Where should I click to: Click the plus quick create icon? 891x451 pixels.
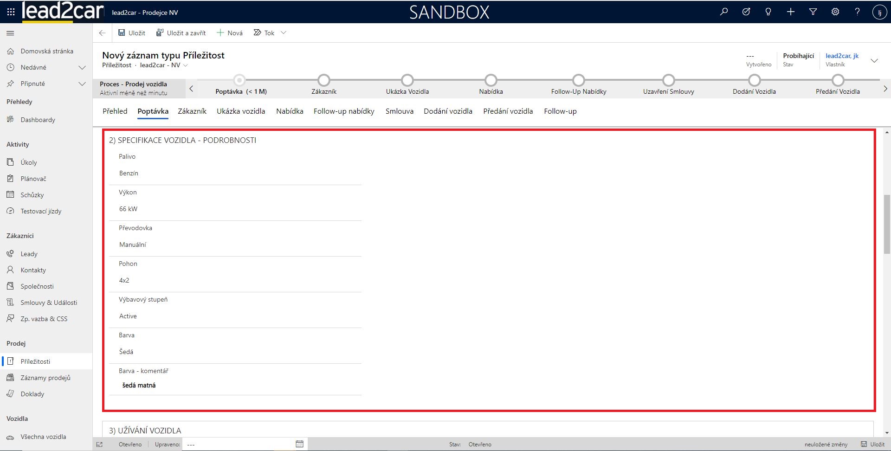[791, 12]
